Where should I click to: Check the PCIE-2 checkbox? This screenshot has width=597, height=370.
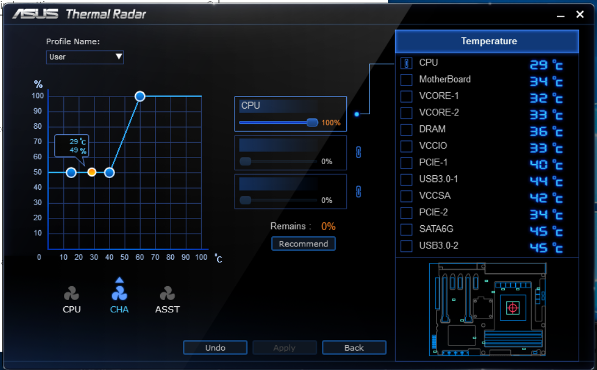pos(406,212)
